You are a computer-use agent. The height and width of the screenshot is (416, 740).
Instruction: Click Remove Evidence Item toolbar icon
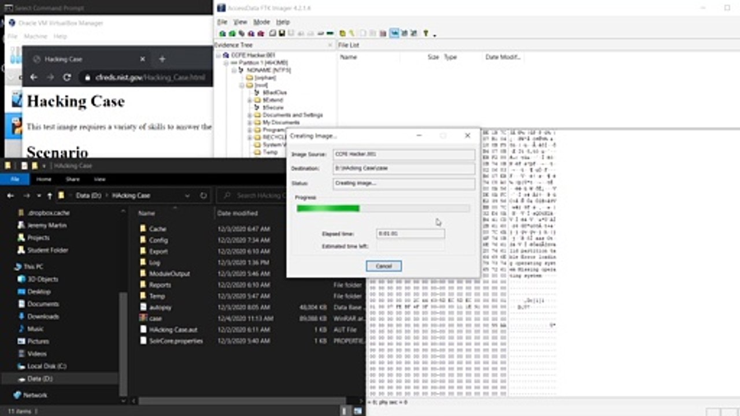coord(251,34)
